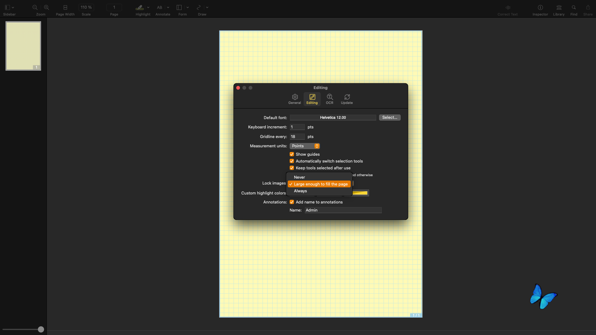The image size is (596, 335).
Task: Zoom out with the minus magnifier
Action: click(35, 7)
